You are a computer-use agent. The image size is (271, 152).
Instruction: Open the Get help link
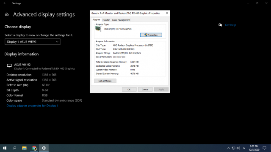point(230,25)
